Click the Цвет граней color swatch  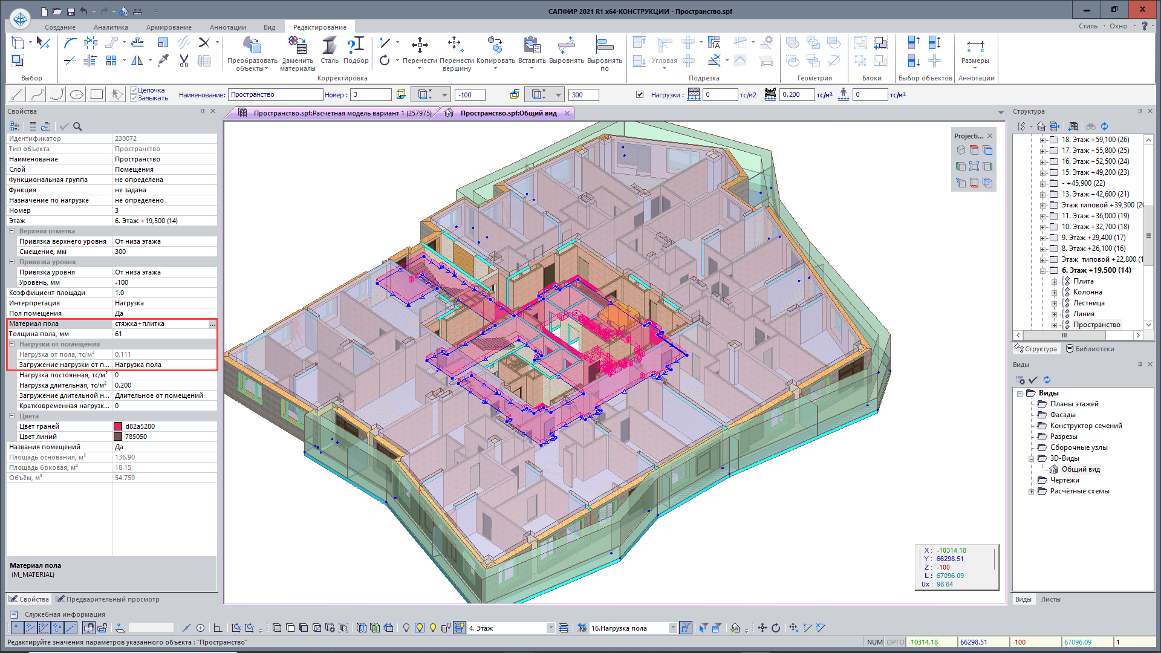pos(118,426)
